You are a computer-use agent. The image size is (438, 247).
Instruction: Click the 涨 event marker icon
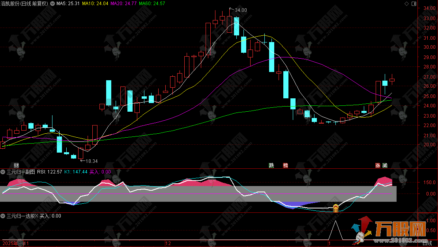(378, 166)
